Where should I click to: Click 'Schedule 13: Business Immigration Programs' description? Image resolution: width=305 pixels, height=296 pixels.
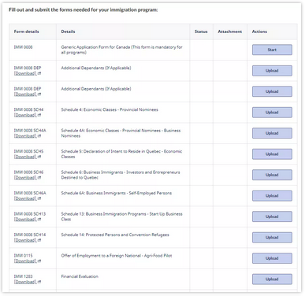(121, 216)
